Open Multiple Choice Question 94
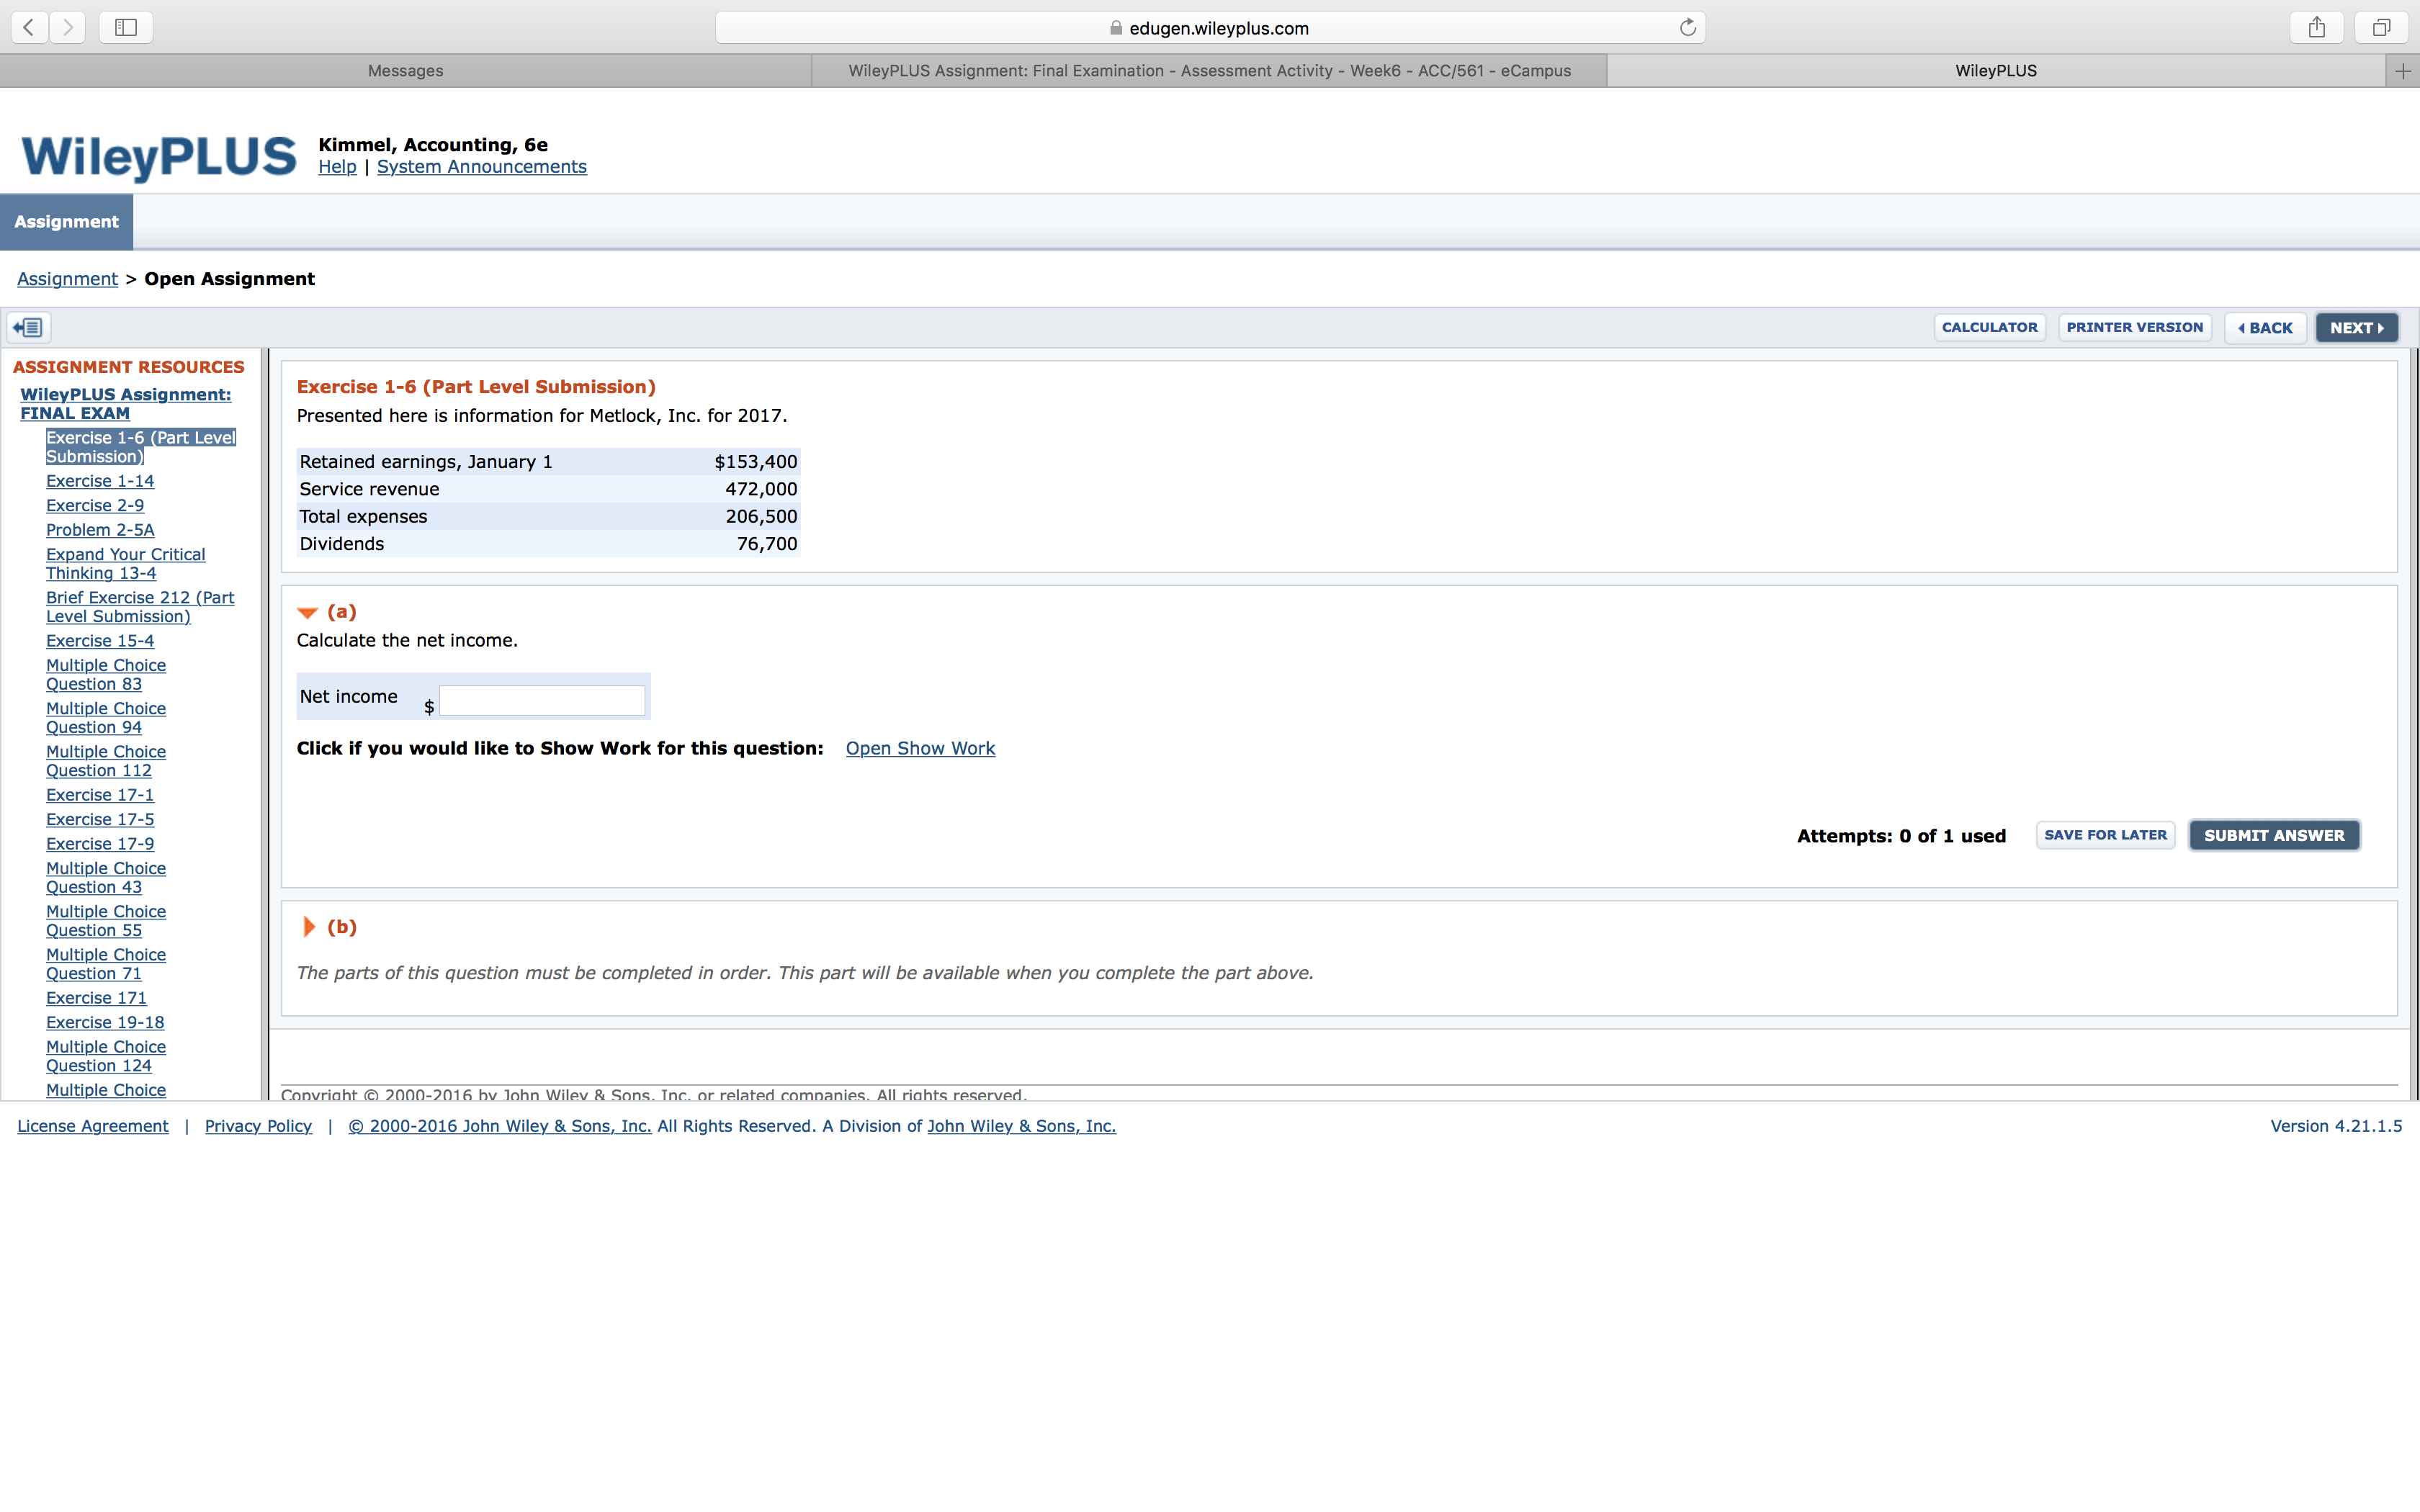2420x1512 pixels. [x=106, y=718]
